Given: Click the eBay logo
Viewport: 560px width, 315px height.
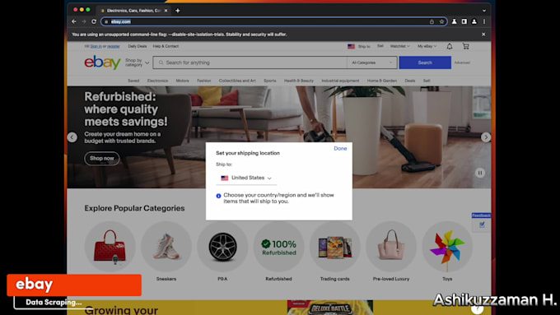Looking at the screenshot, I should click(102, 63).
